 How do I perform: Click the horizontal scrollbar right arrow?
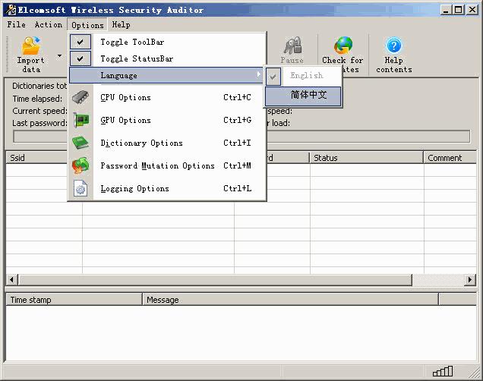pos(470,280)
